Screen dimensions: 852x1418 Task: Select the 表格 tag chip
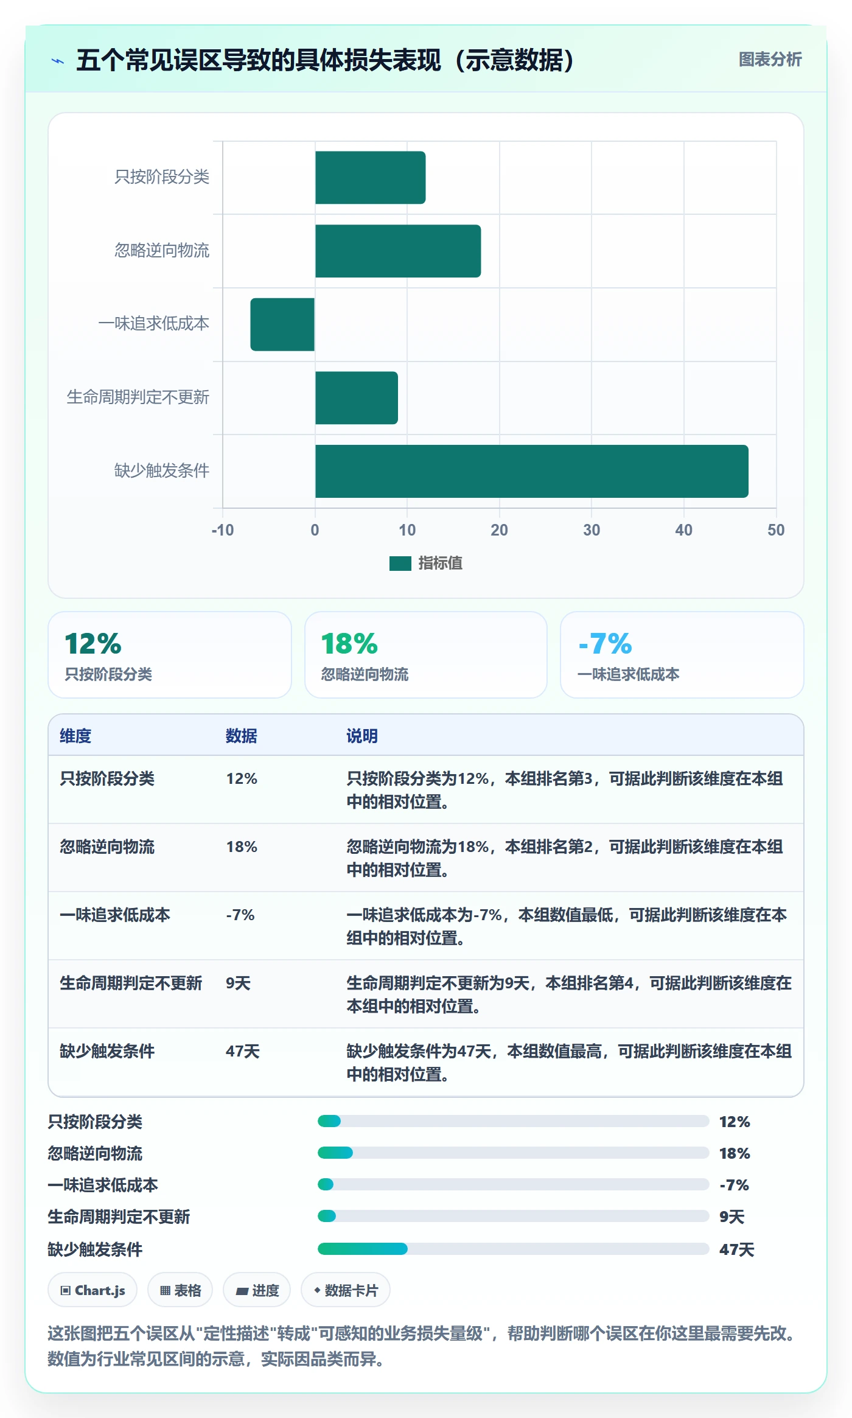pos(180,1290)
